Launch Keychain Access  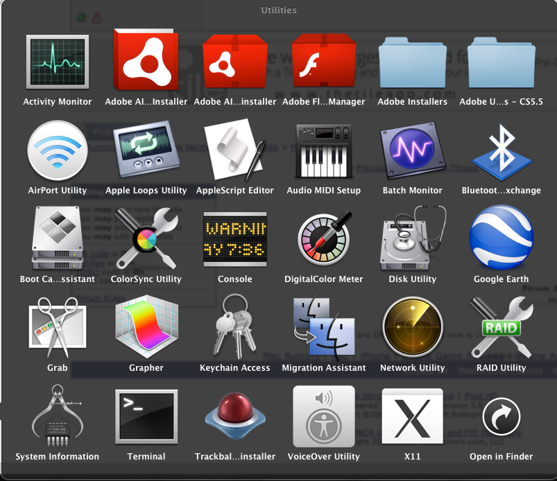(x=235, y=326)
